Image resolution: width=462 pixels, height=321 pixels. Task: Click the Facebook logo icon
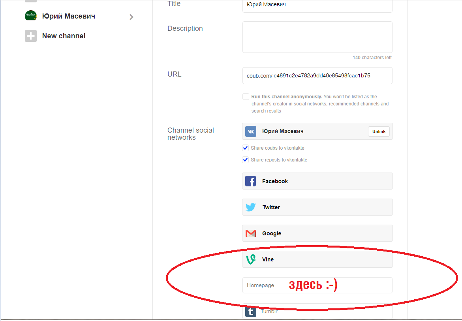(x=251, y=181)
